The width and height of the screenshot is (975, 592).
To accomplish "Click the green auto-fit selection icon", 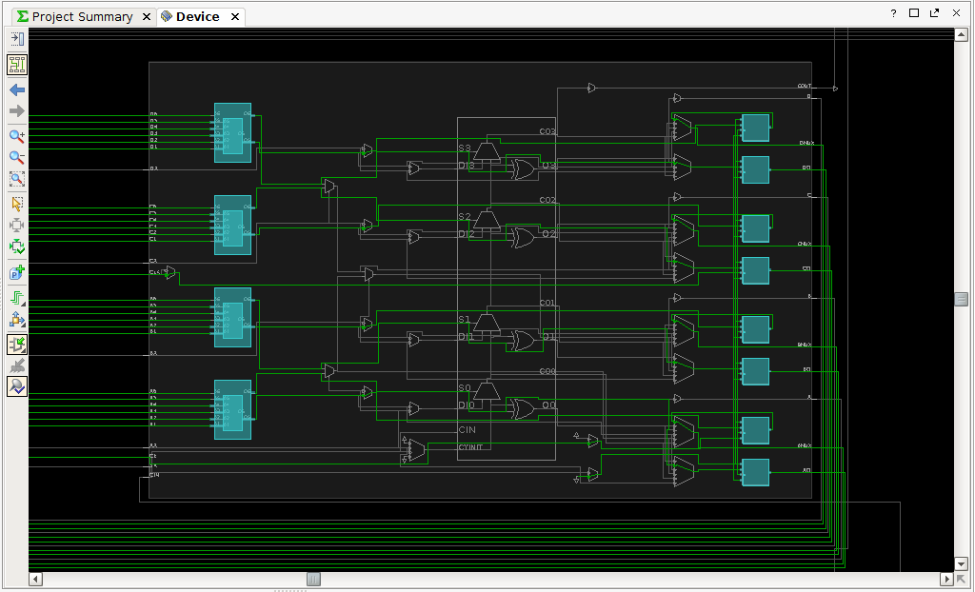I will (x=17, y=247).
